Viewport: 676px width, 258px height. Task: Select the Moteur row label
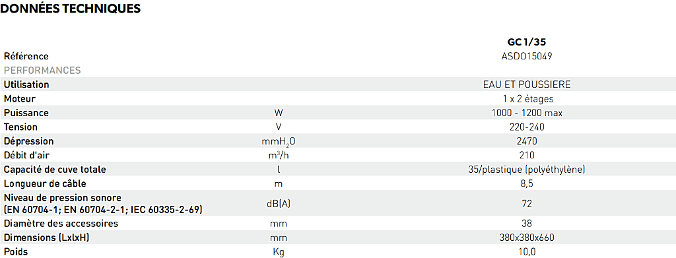tap(19, 98)
